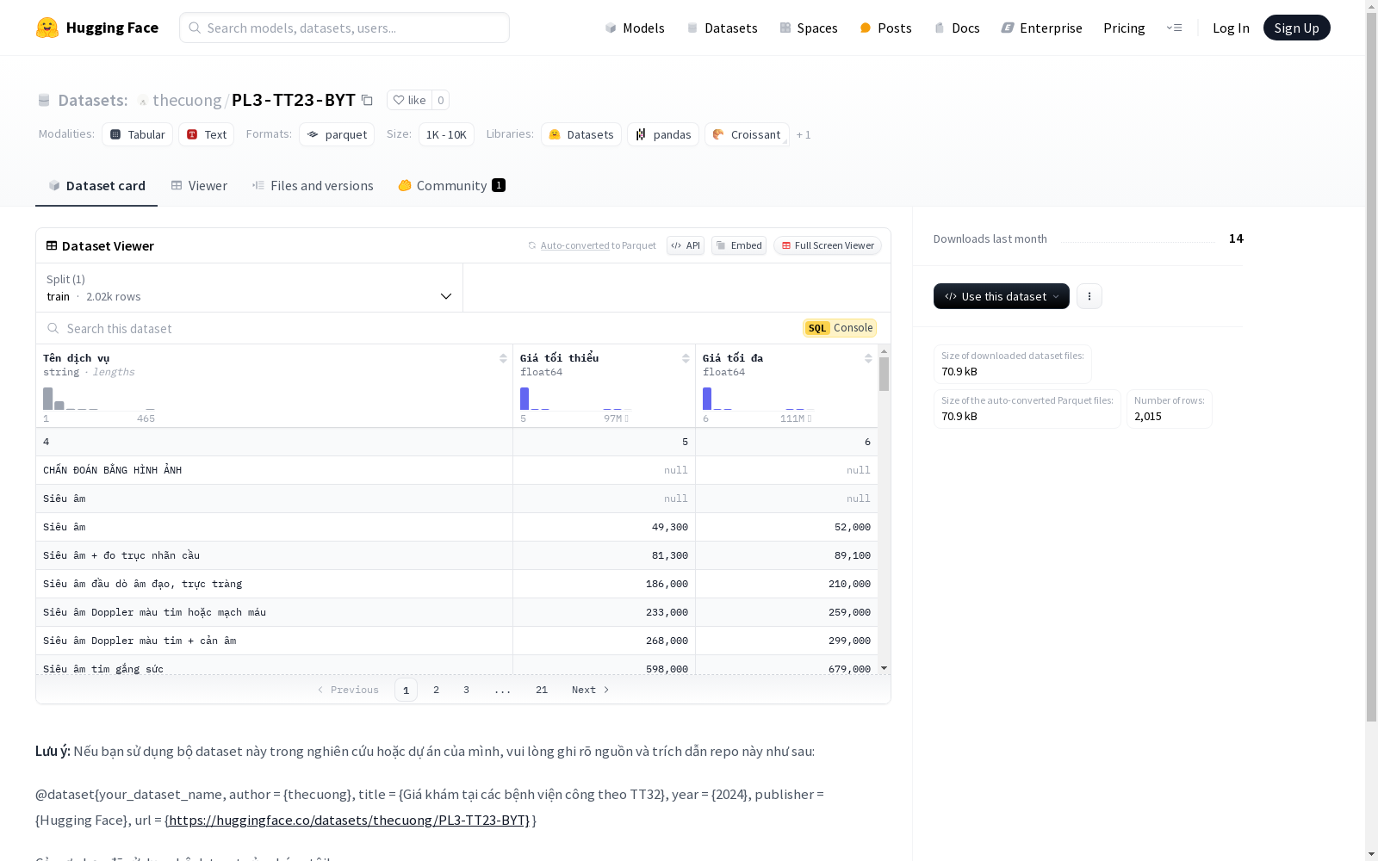This screenshot has width=1378, height=861.
Task: Expand Use this dataset dropdown
Action: pyautogui.click(x=1002, y=296)
